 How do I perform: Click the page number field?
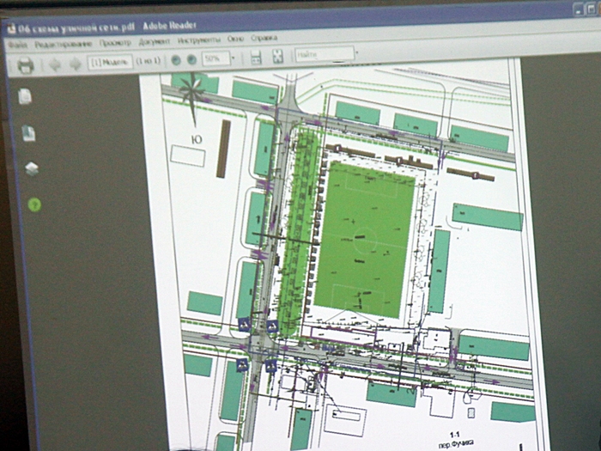(109, 62)
